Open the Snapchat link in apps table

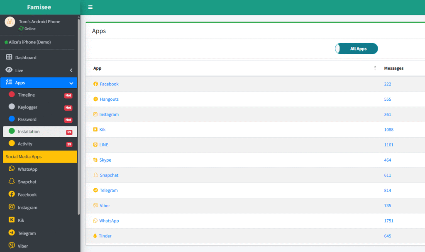[x=109, y=175]
